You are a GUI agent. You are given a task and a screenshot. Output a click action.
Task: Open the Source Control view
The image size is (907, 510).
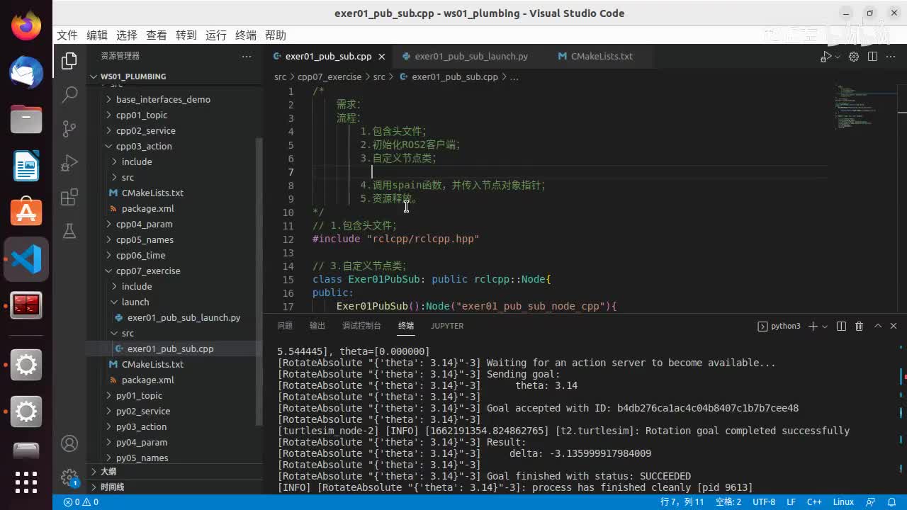point(69,129)
